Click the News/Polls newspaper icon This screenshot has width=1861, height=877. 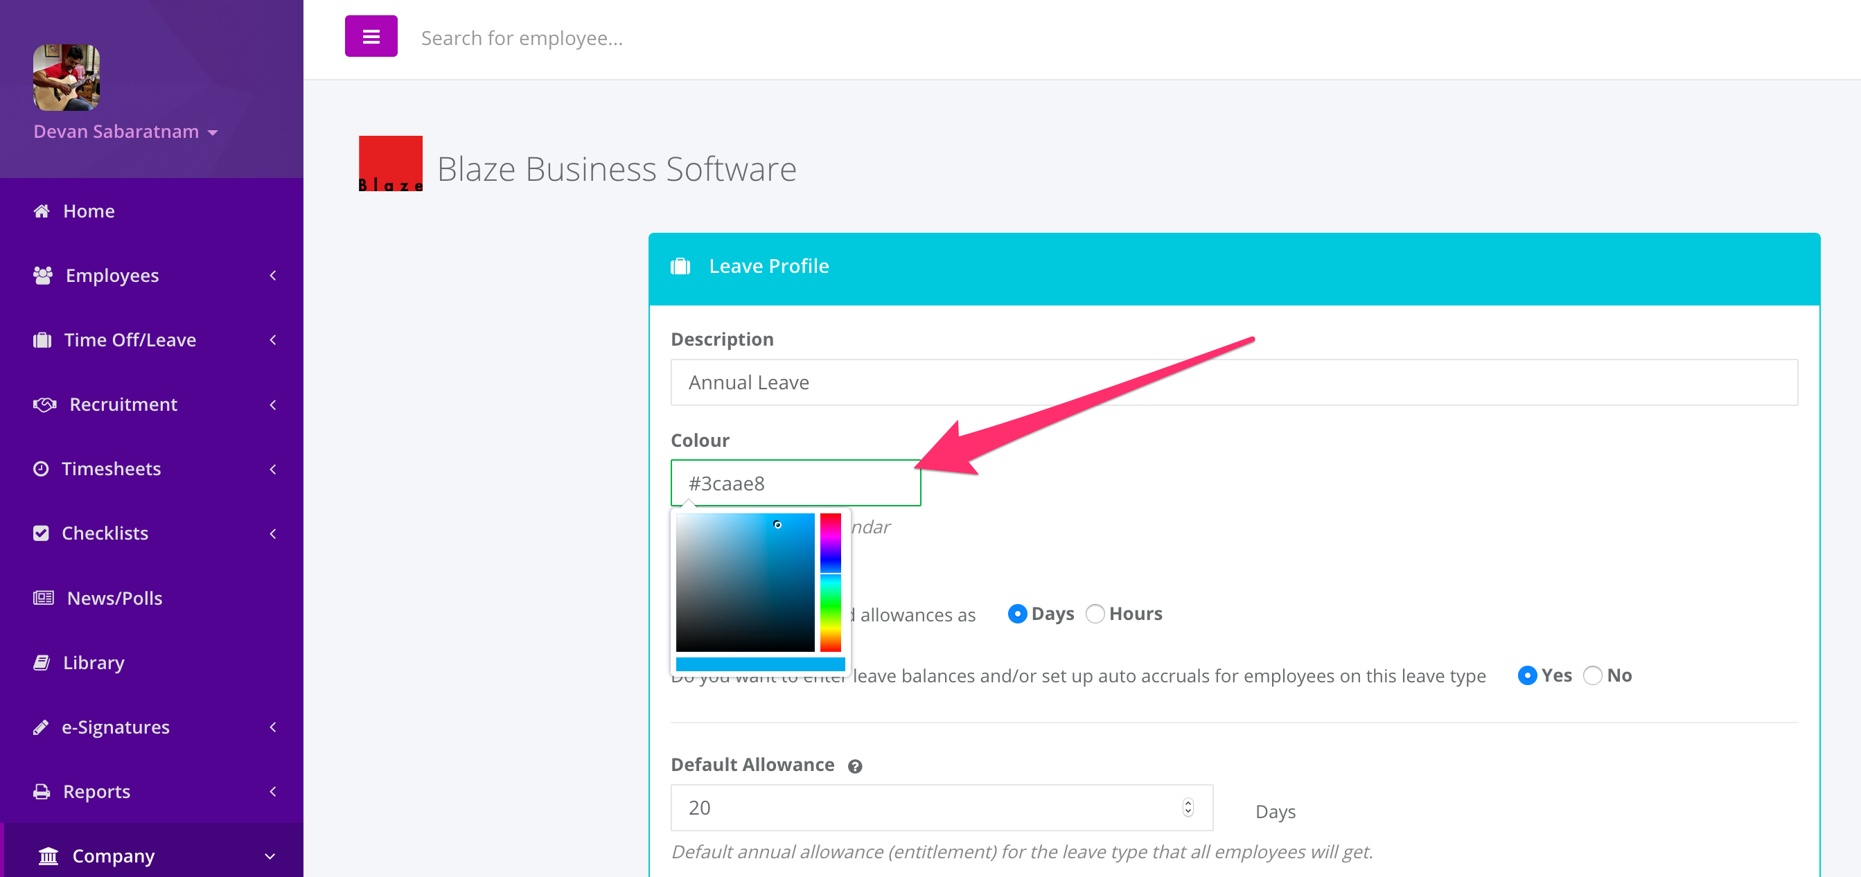[x=44, y=597]
